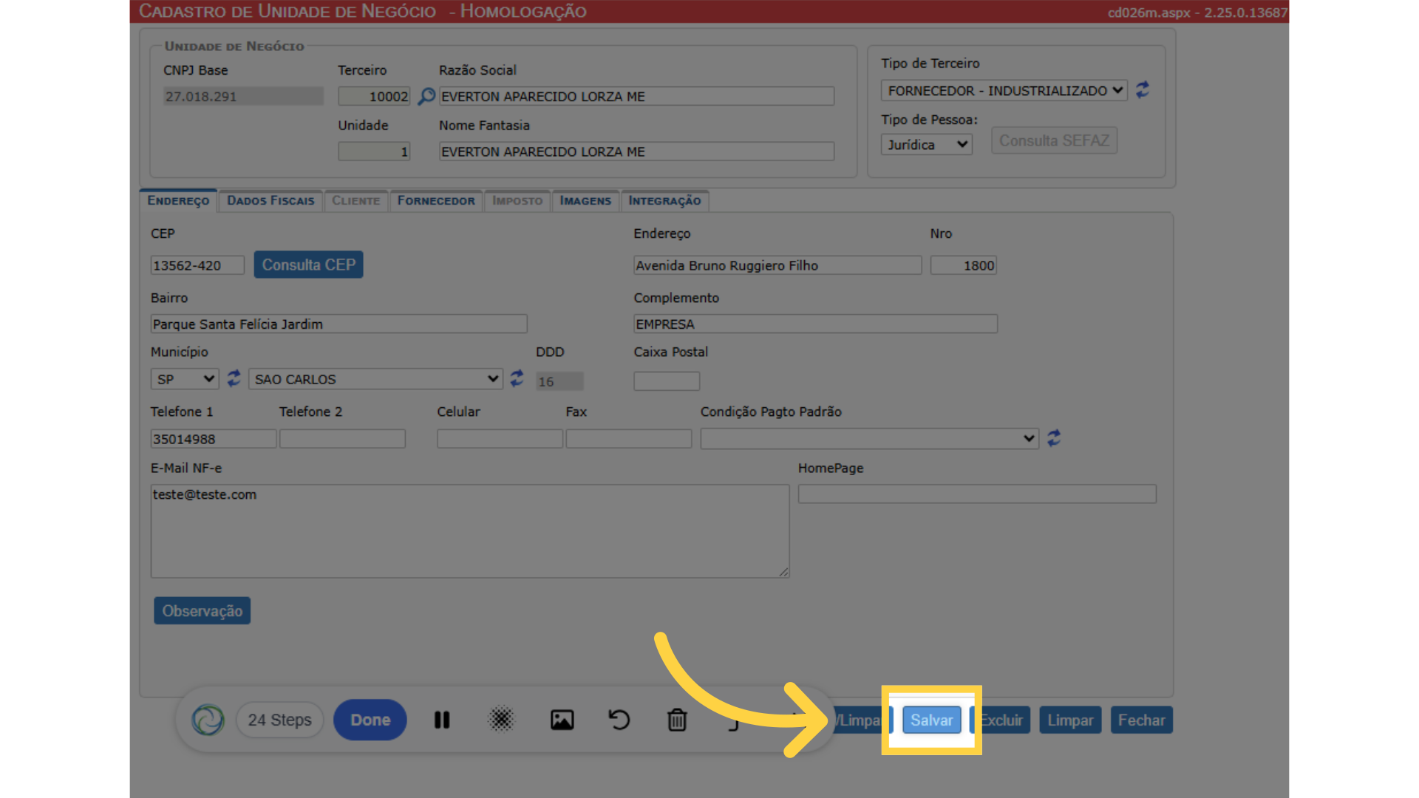This screenshot has width=1419, height=798.
Task: Click the 24 Steps counter pill
Action: click(x=280, y=720)
